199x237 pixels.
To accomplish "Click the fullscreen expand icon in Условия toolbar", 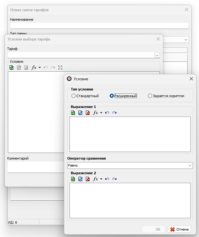I will click(60, 68).
